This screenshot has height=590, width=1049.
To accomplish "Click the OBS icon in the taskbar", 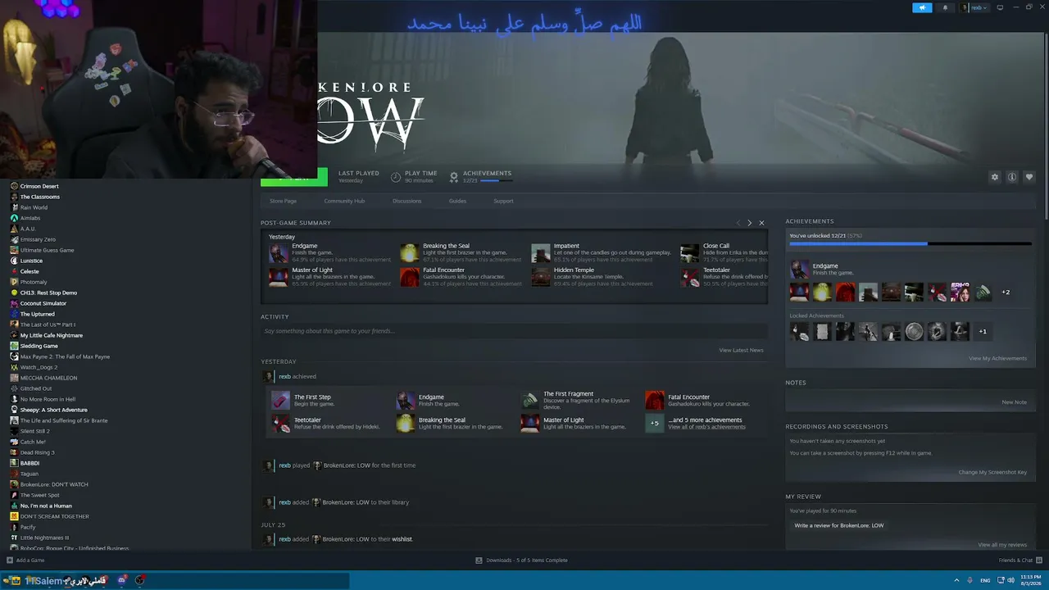I will pyautogui.click(x=140, y=580).
